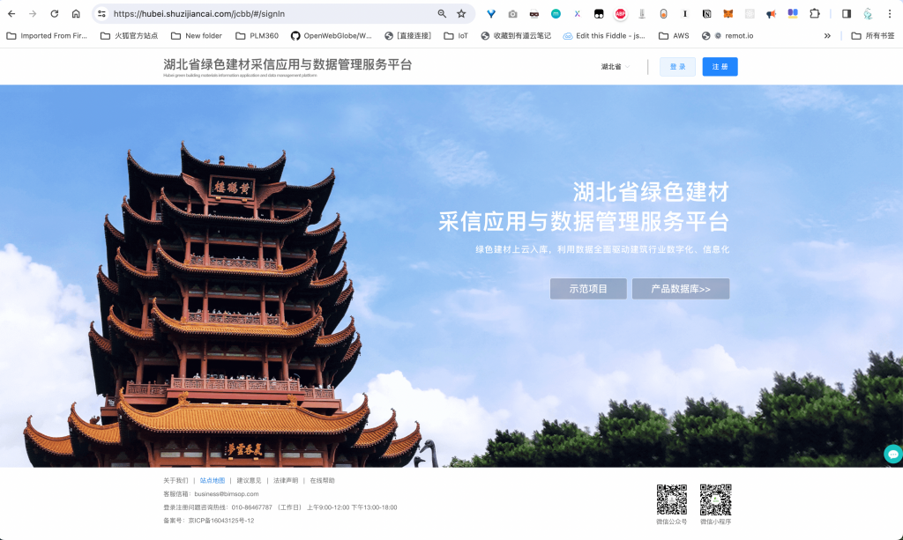
Task: Open the MetaMask fox extension
Action: coord(728,14)
